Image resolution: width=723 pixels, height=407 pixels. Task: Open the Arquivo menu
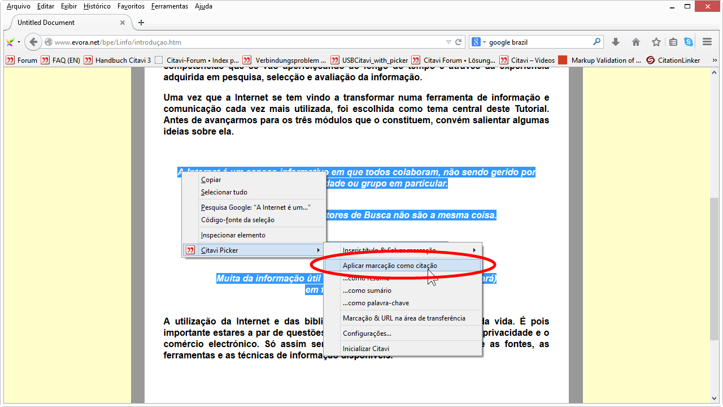19,6
